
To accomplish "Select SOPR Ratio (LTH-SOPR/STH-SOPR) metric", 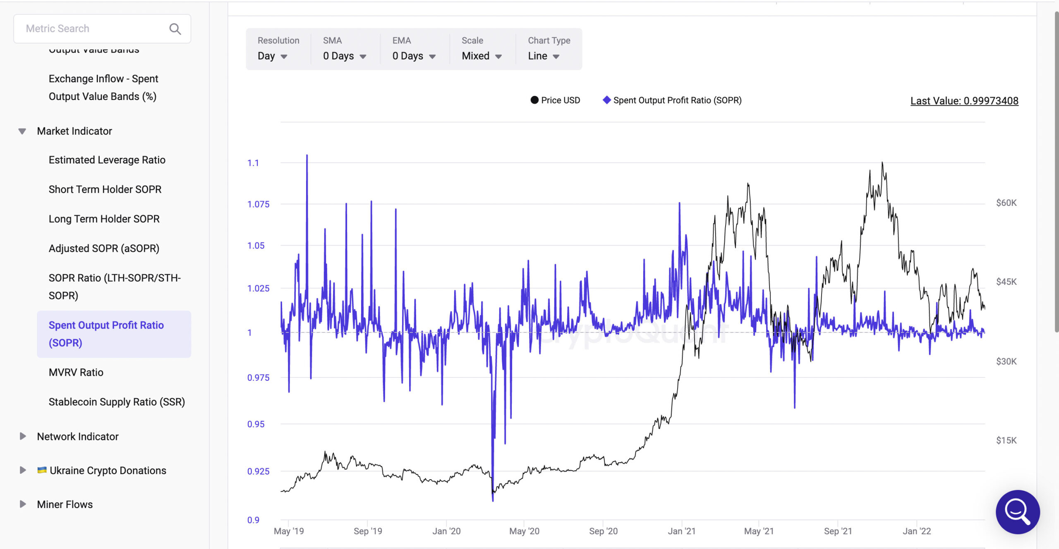I will point(115,286).
